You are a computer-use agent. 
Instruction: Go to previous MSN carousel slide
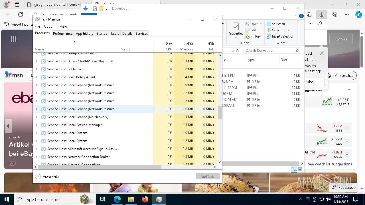pos(8,126)
